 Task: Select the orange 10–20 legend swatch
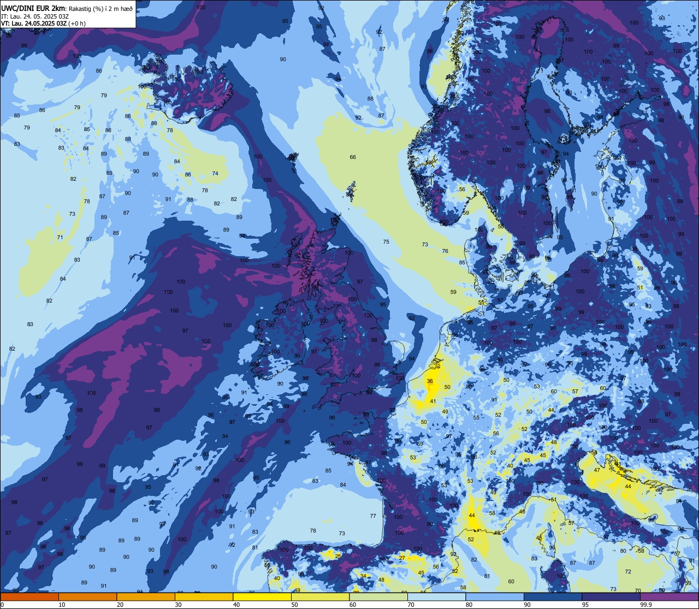point(87,596)
